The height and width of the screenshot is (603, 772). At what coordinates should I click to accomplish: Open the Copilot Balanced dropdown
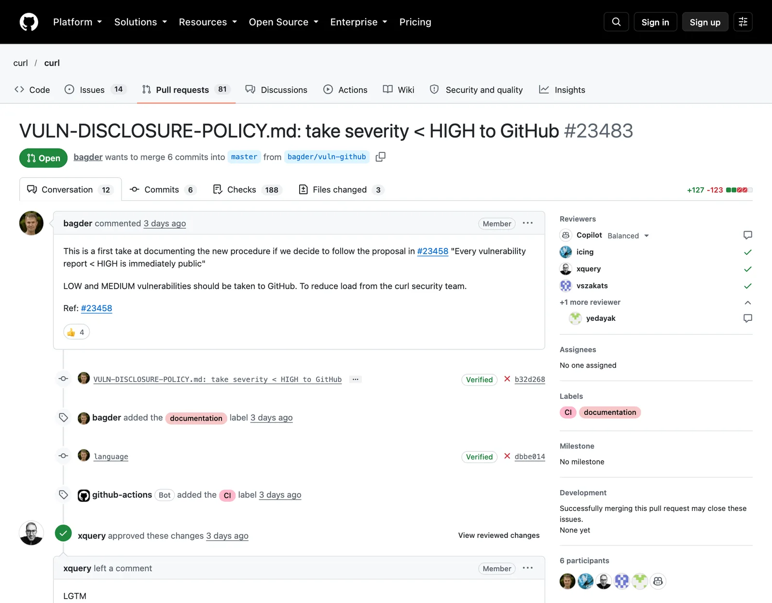click(x=628, y=236)
